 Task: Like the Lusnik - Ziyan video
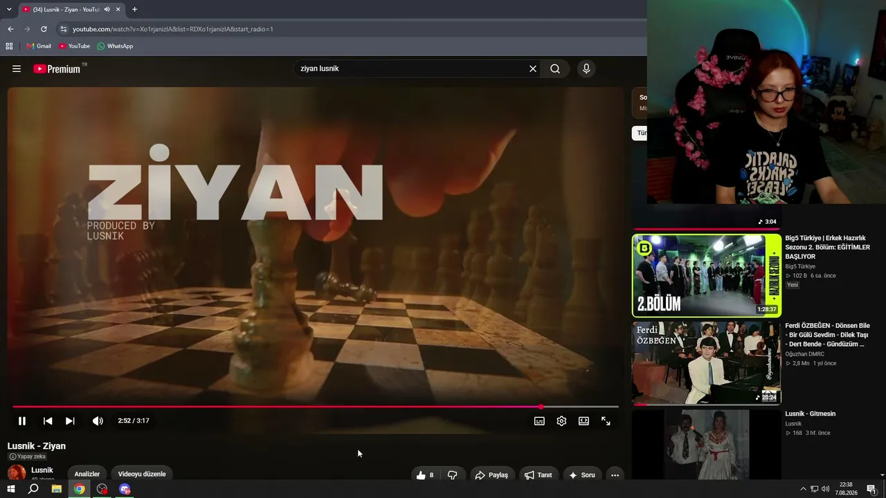pyautogui.click(x=425, y=474)
